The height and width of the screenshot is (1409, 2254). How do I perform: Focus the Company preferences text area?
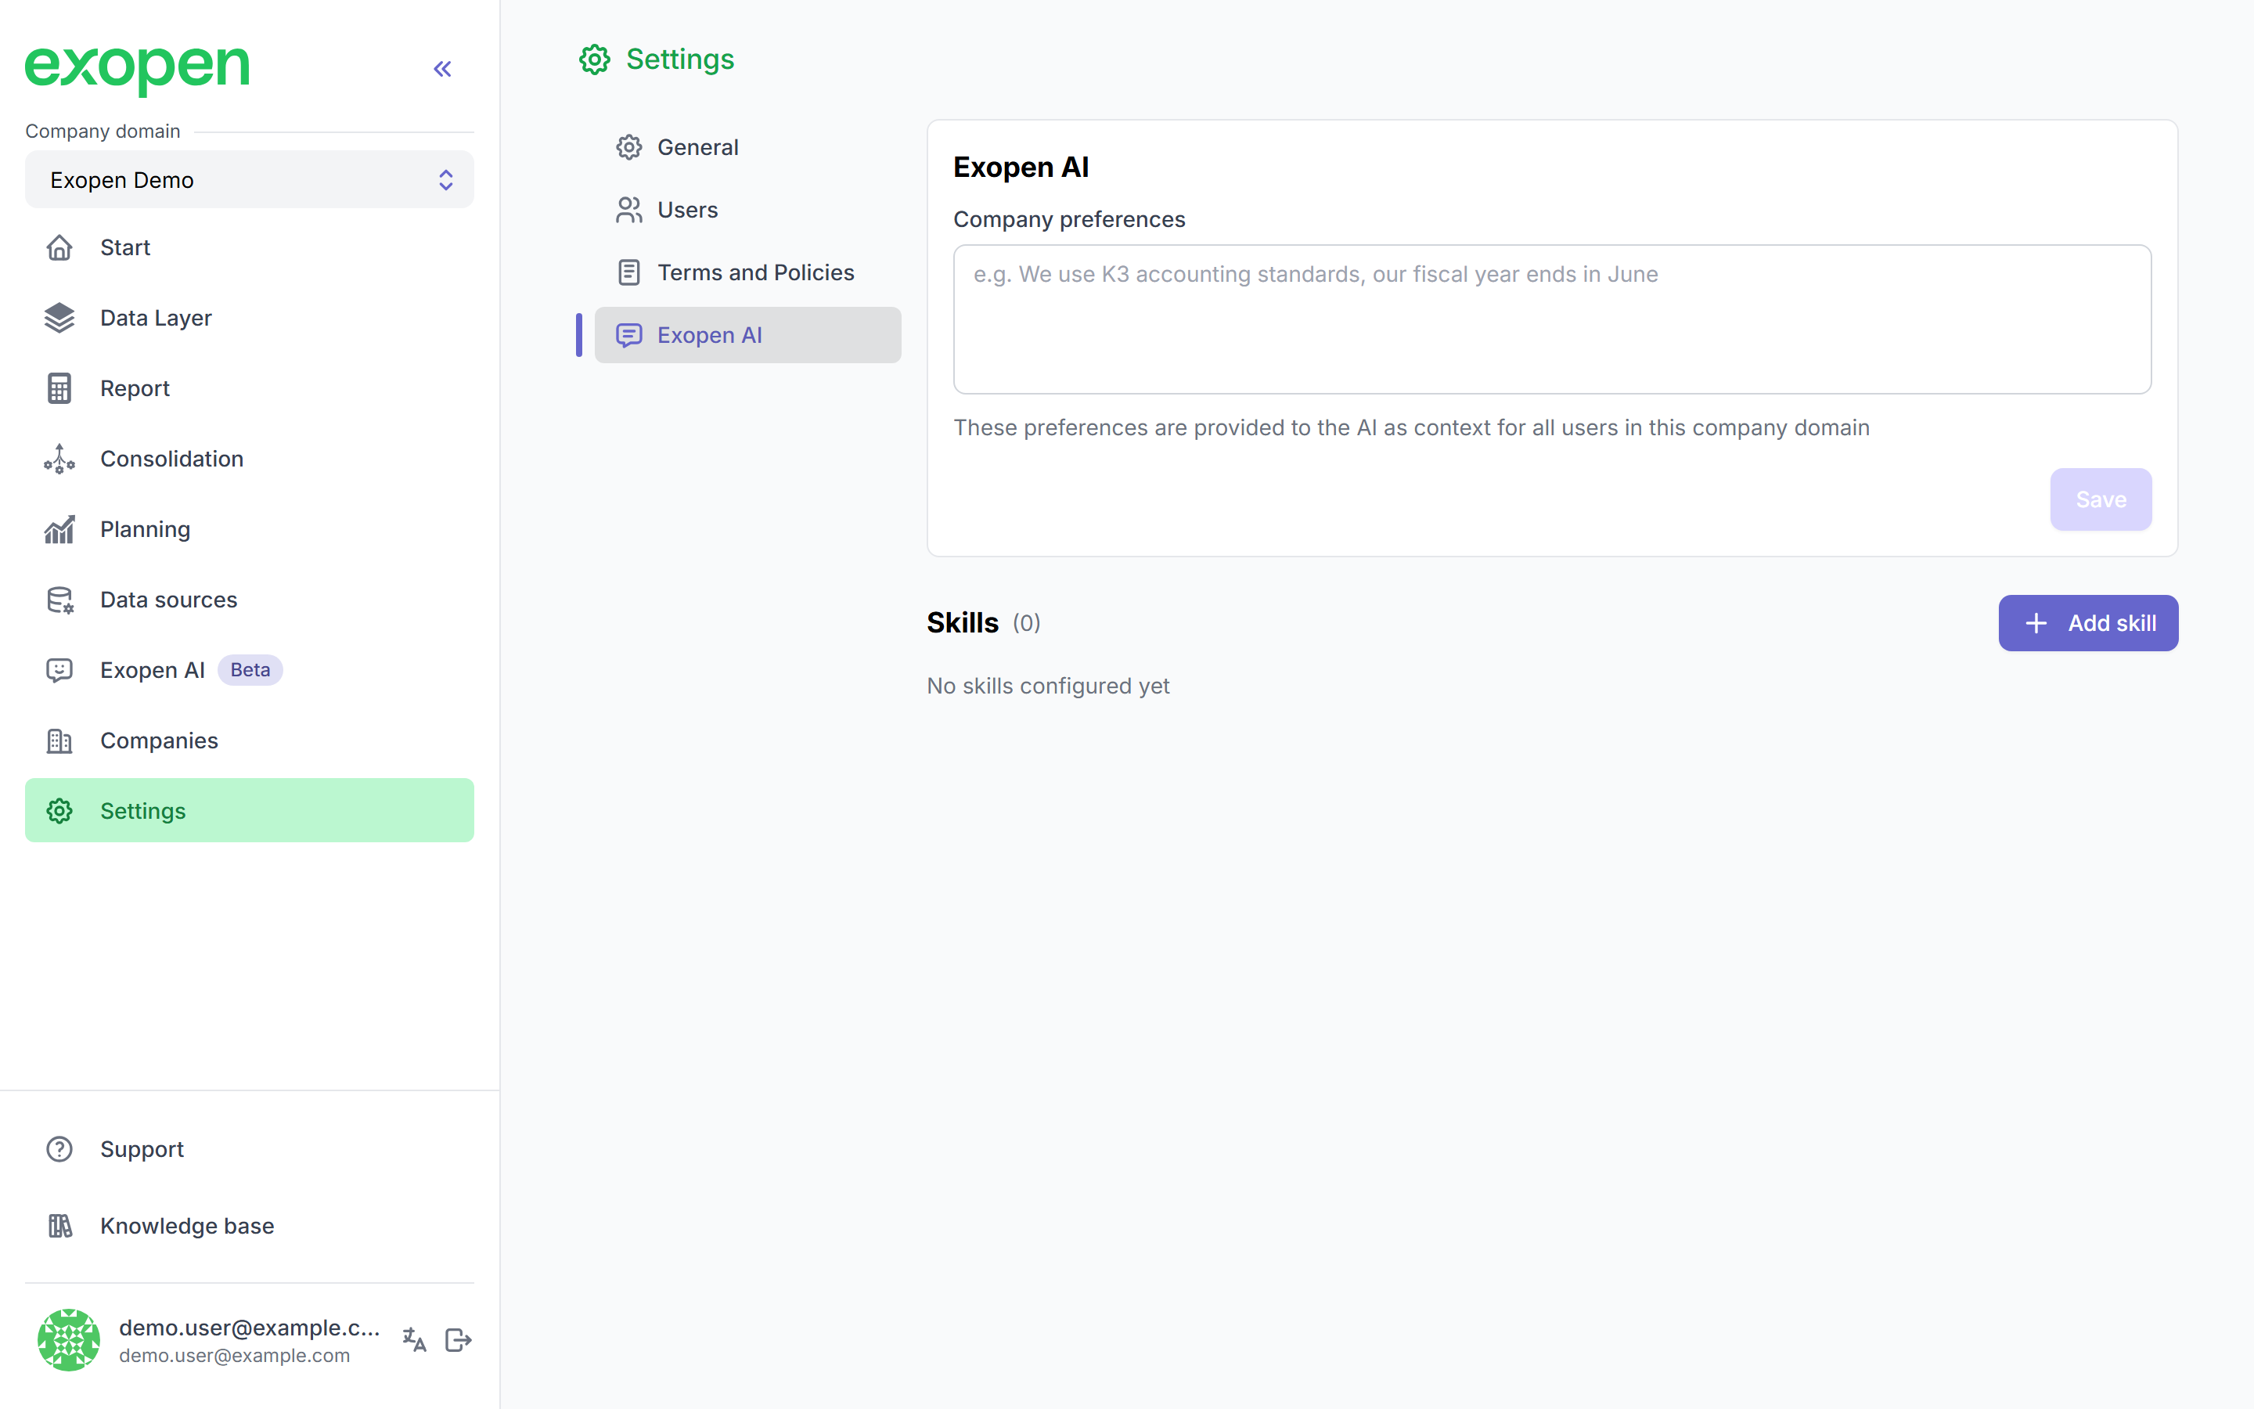pos(1552,319)
